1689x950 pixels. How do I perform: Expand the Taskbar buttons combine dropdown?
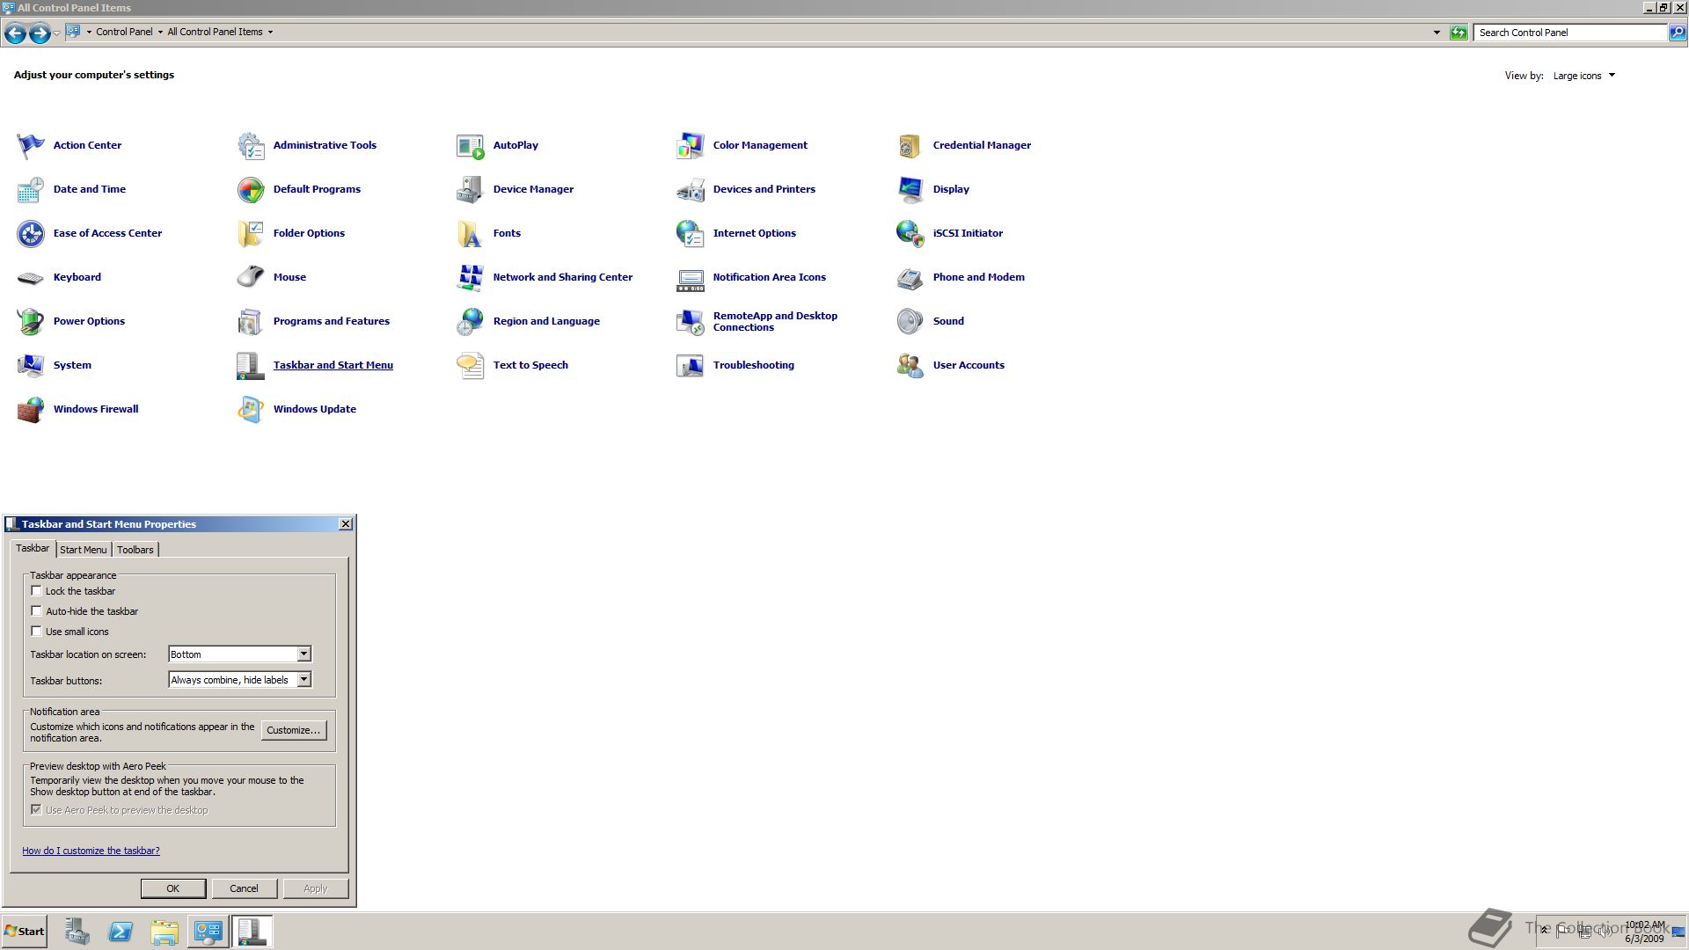tap(303, 679)
